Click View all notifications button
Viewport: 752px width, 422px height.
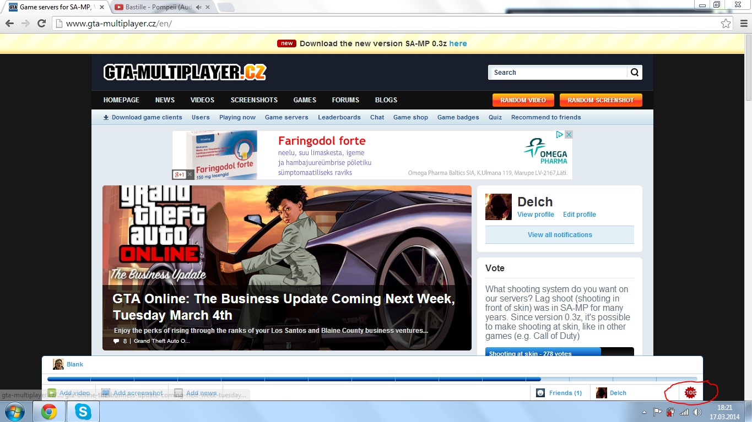coord(560,234)
